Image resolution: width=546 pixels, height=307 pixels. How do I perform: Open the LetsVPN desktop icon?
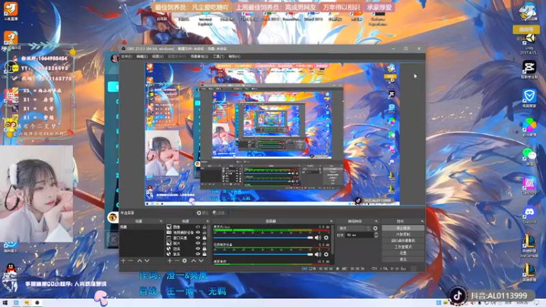[x=530, y=185]
